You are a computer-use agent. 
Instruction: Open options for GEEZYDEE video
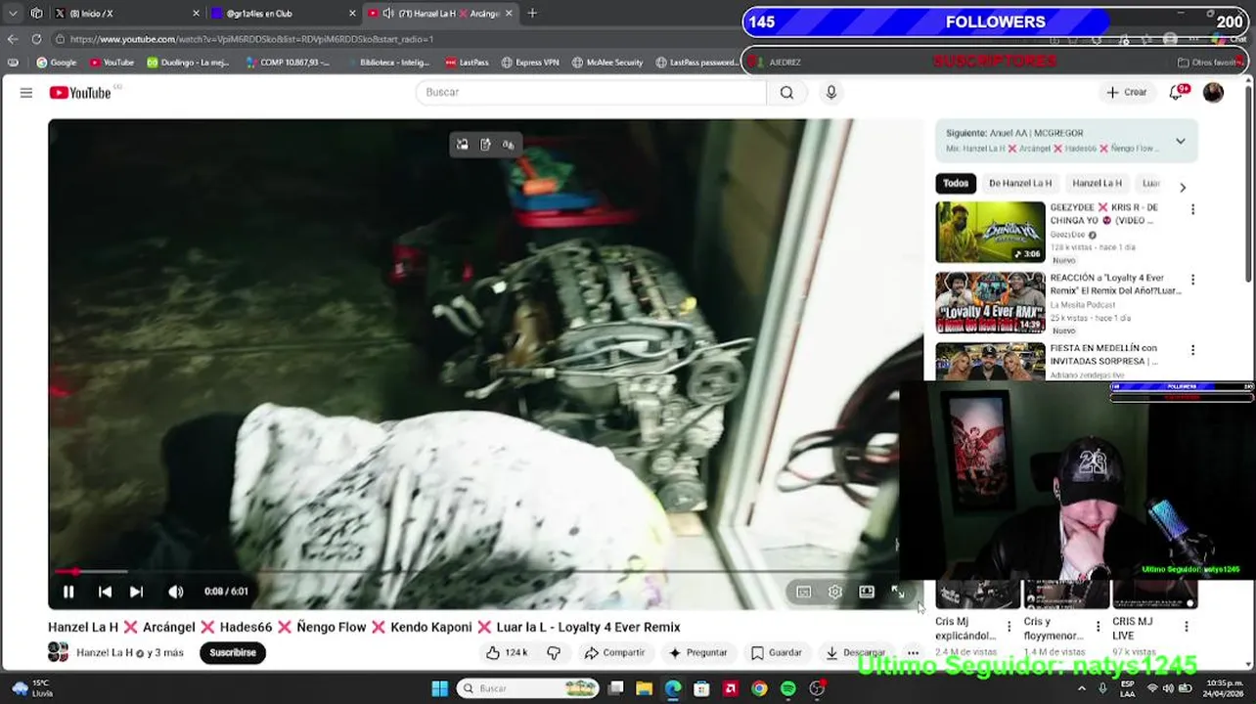coord(1192,209)
